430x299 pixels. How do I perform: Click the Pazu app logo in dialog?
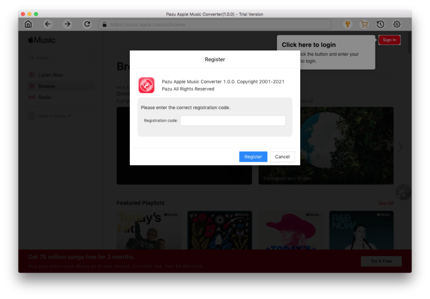pos(147,85)
